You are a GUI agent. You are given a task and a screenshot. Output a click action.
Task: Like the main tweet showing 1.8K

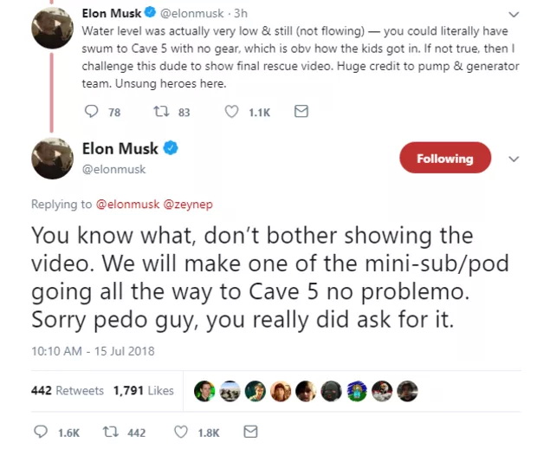coord(182,432)
